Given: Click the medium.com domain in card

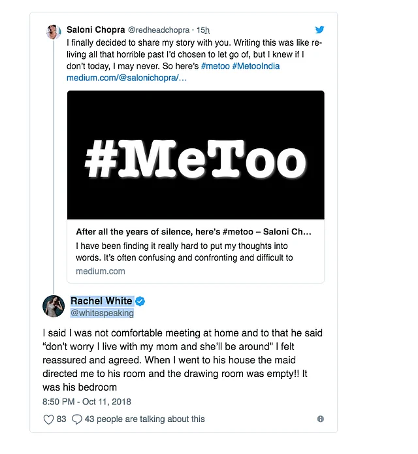Looking at the screenshot, I should coord(101,271).
